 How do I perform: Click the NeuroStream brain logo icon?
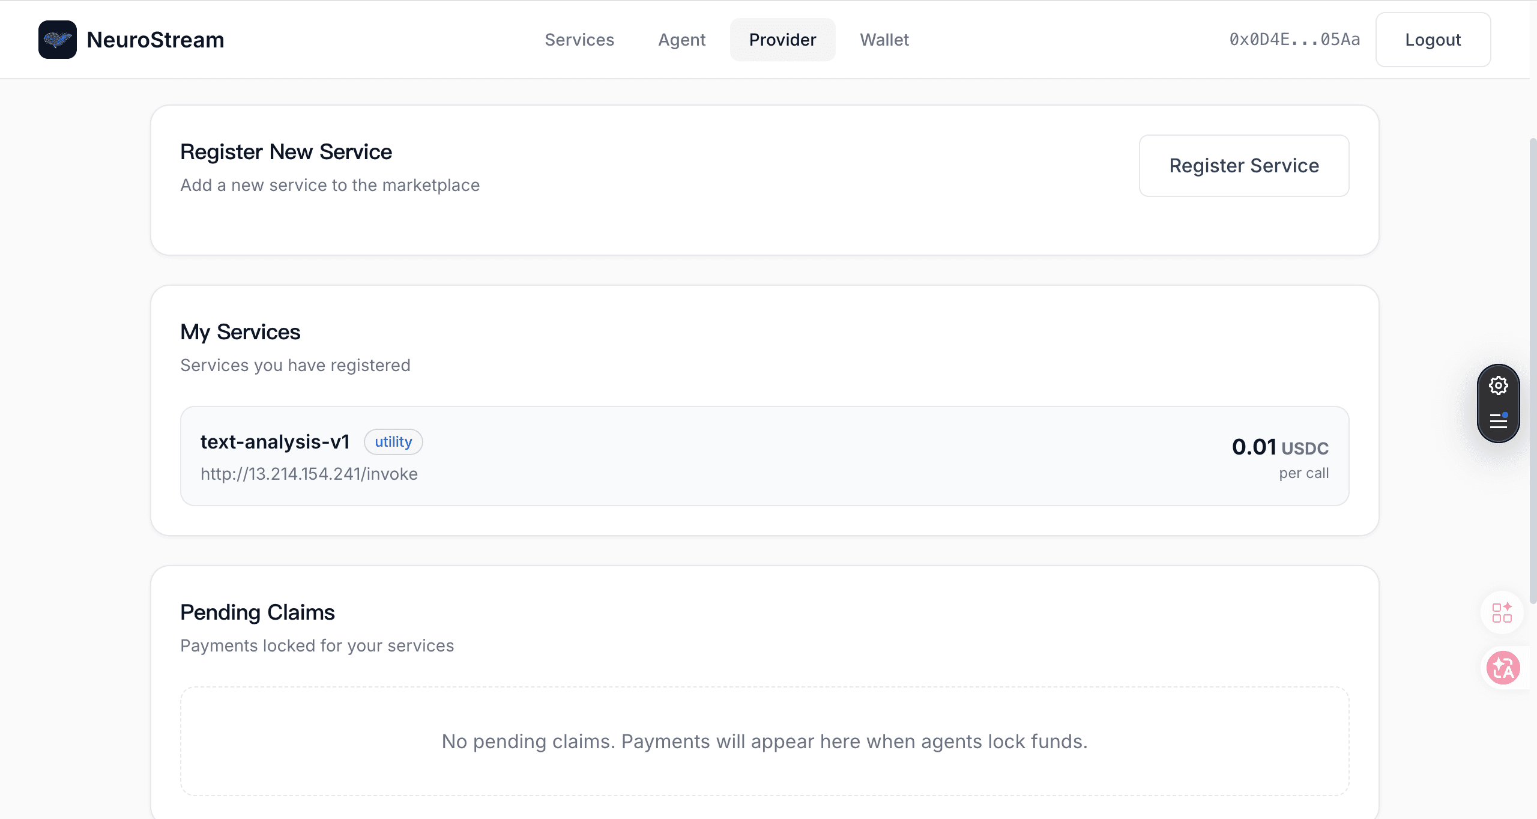click(58, 40)
